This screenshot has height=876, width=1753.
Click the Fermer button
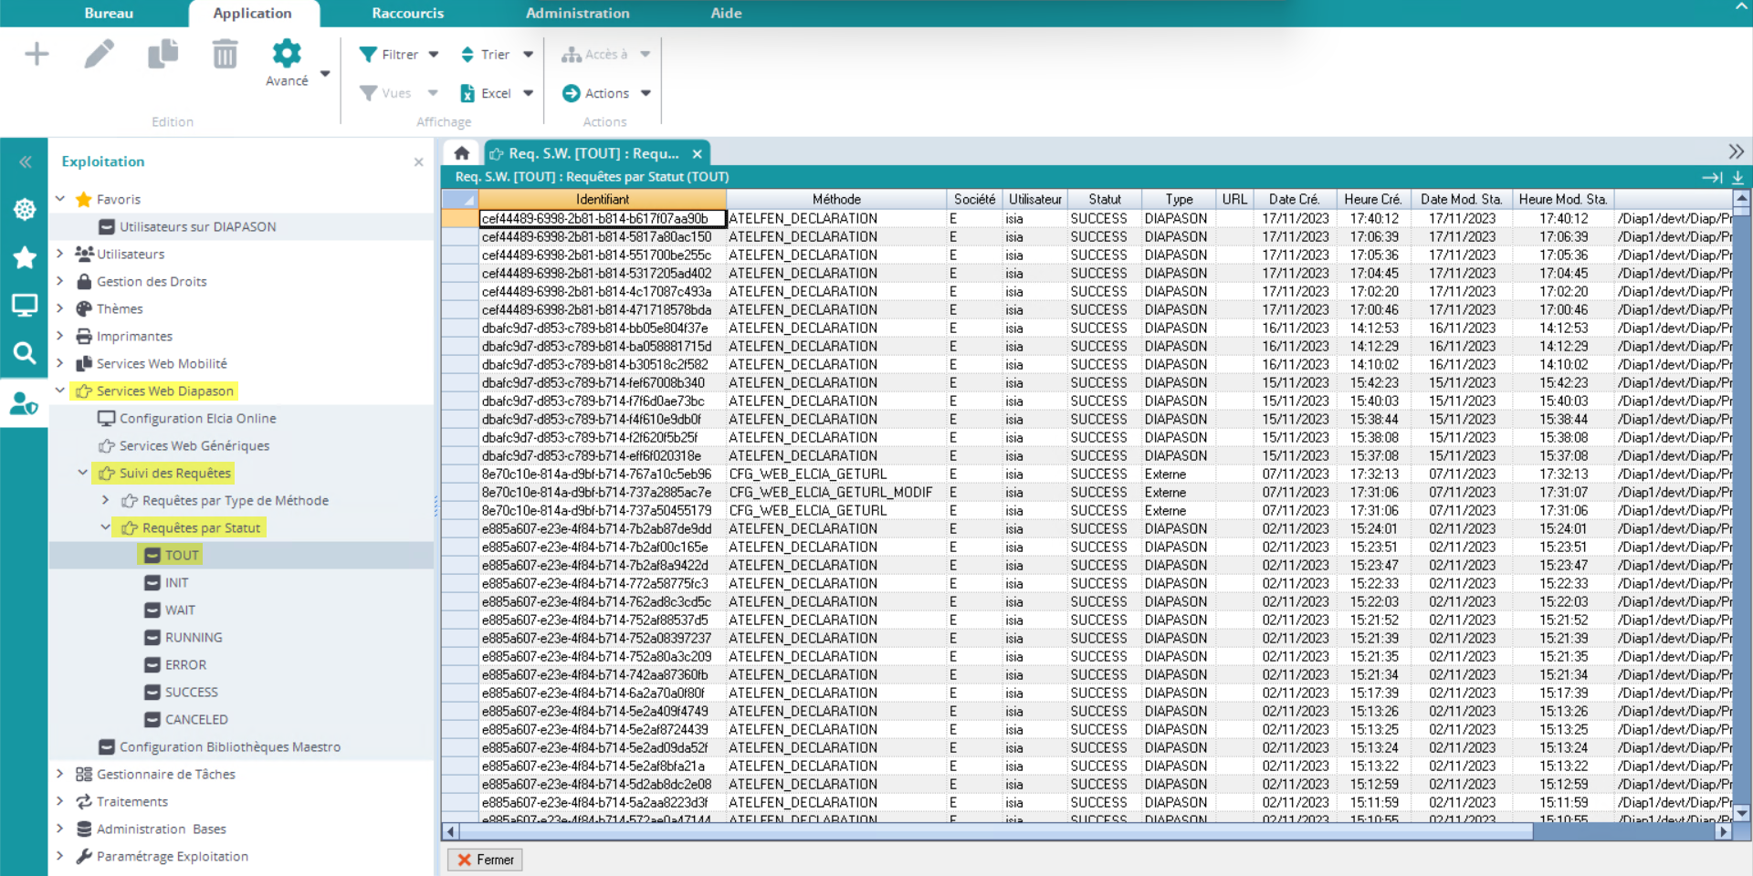pyautogui.click(x=485, y=860)
